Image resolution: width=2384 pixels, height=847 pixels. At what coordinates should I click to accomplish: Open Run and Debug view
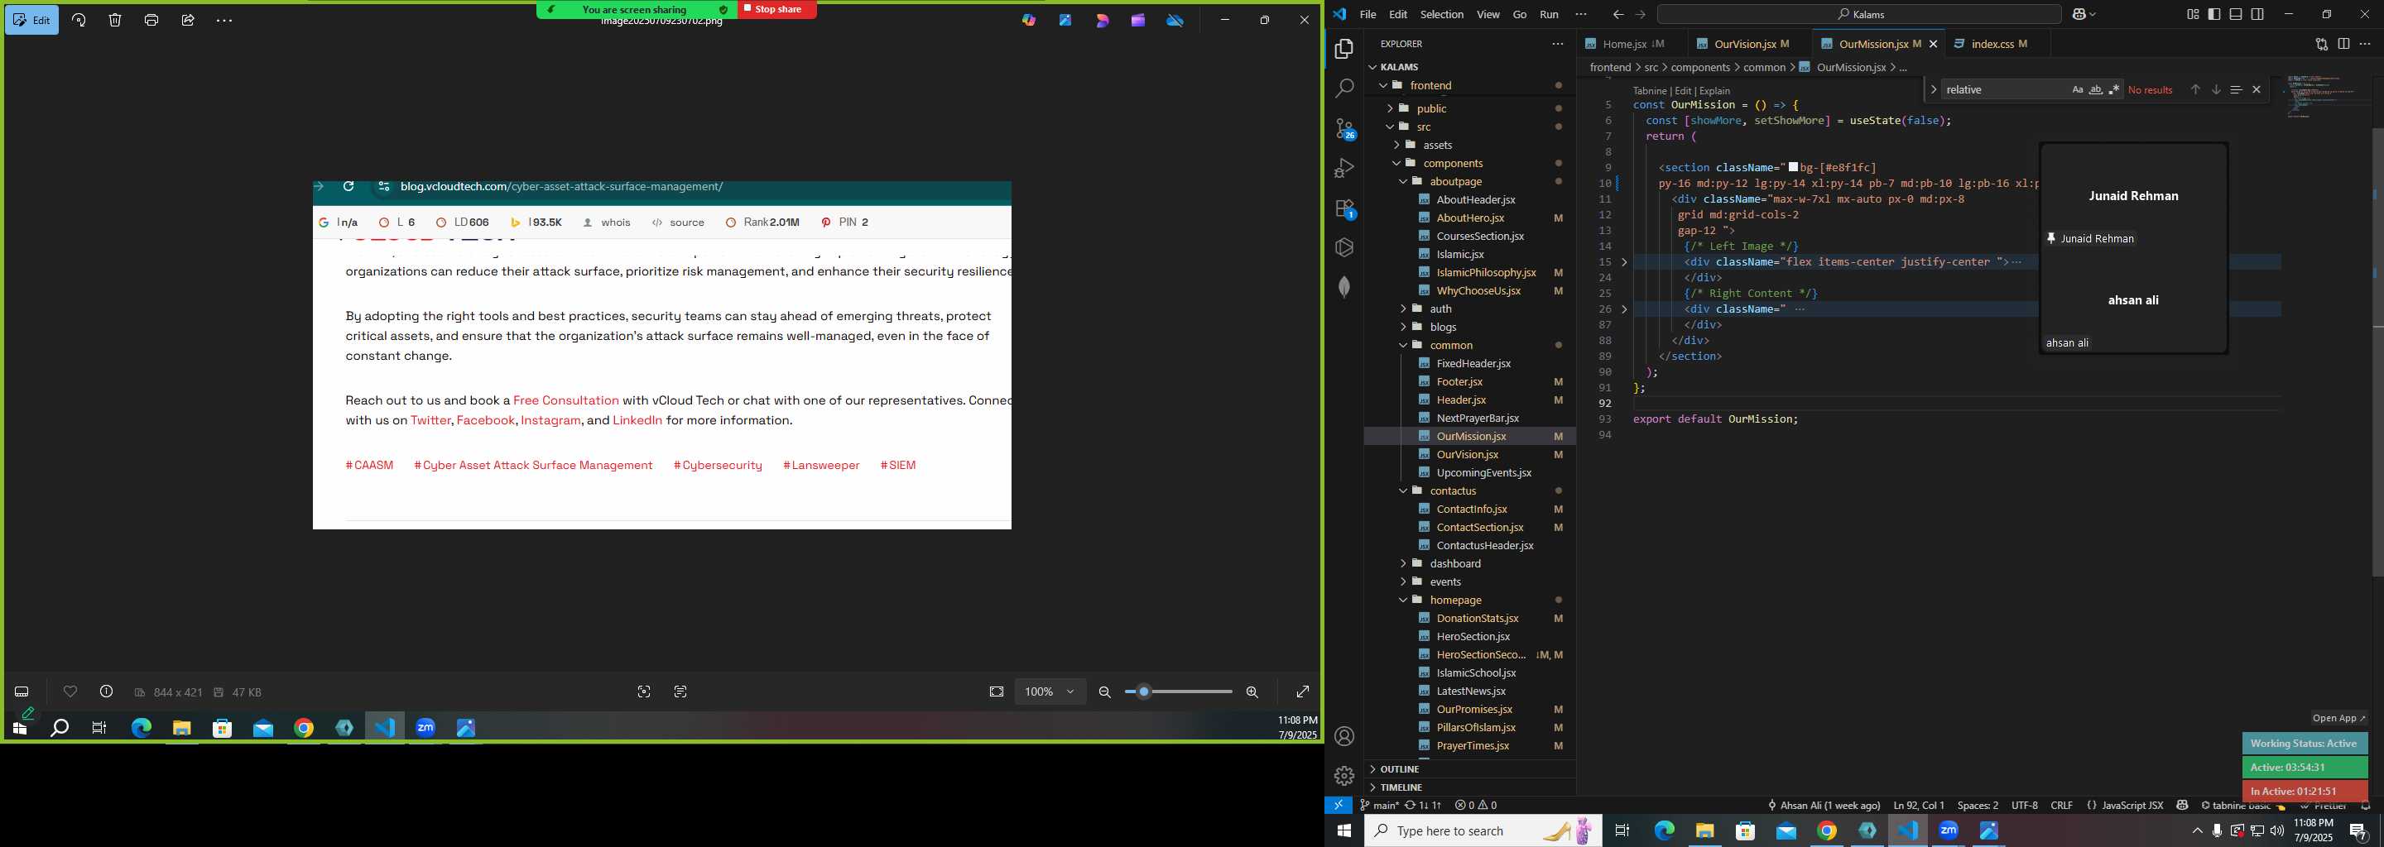point(1343,168)
